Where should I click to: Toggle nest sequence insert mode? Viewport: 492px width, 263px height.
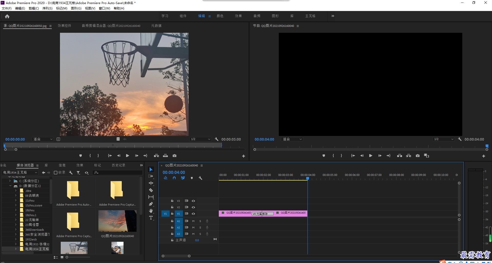(166, 178)
